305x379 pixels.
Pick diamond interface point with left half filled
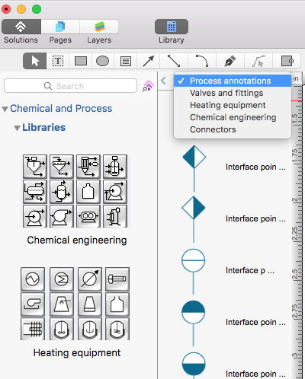(194, 167)
